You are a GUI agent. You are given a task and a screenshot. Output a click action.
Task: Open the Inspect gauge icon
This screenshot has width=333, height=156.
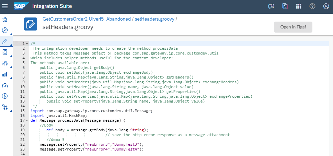(5, 85)
